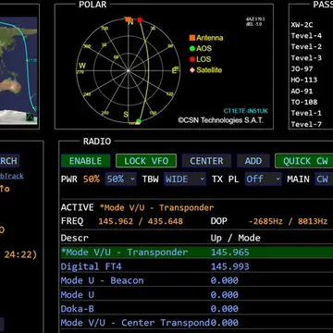Click the 145.965 uplink frequency cell
The width and height of the screenshot is (333, 333).
(229, 253)
